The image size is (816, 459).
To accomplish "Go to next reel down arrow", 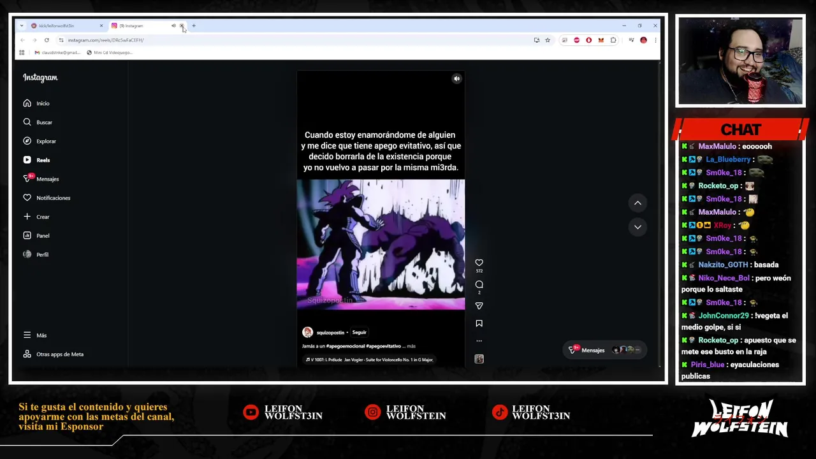I will click(x=637, y=227).
